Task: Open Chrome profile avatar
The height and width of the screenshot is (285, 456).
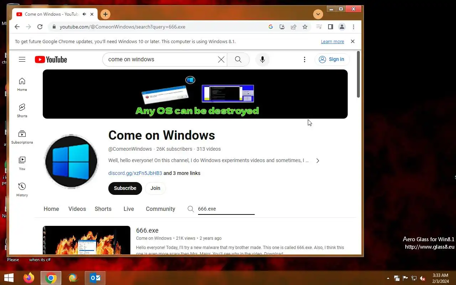Action: click(342, 27)
